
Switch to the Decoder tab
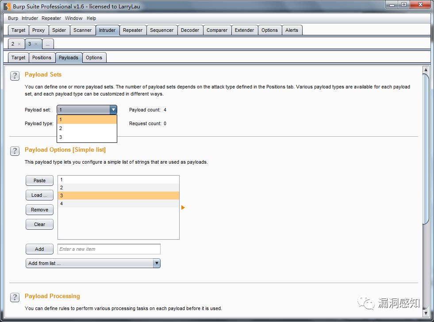click(190, 30)
